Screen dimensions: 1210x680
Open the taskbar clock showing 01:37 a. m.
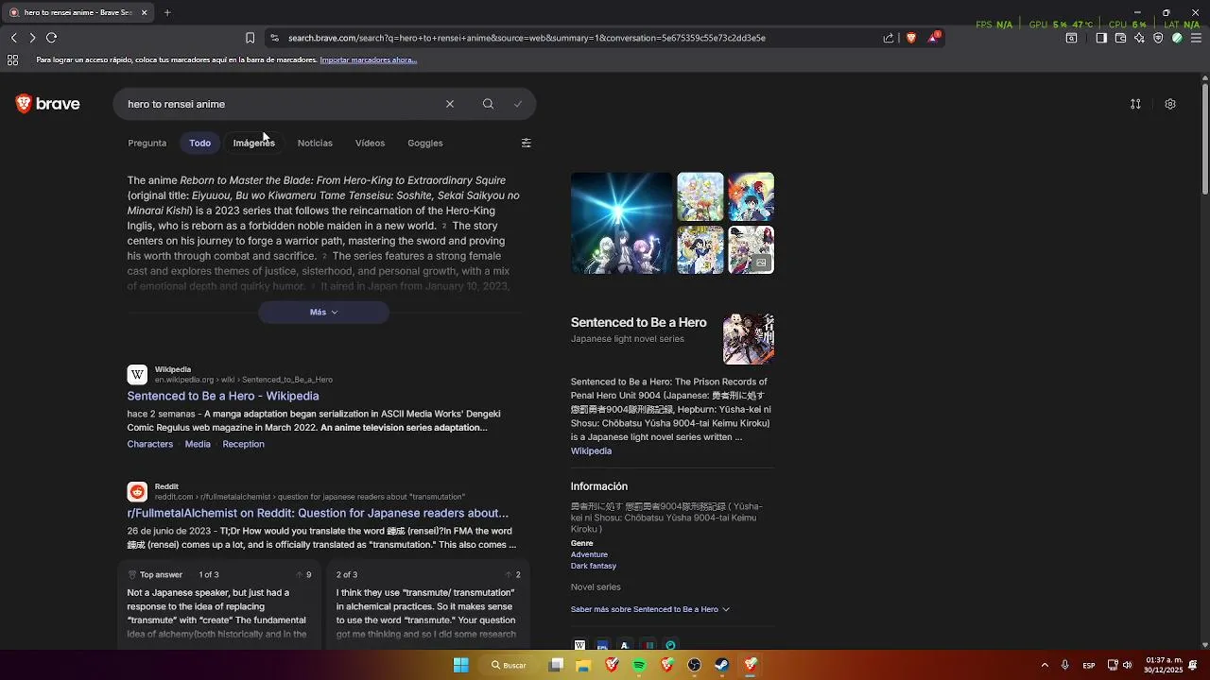1164,665
